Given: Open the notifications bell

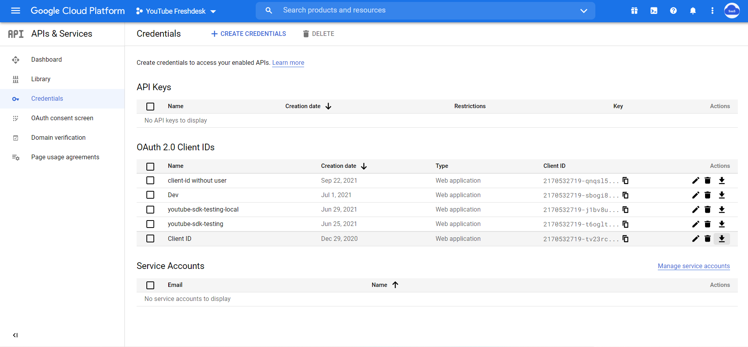Looking at the screenshot, I should coord(693,11).
